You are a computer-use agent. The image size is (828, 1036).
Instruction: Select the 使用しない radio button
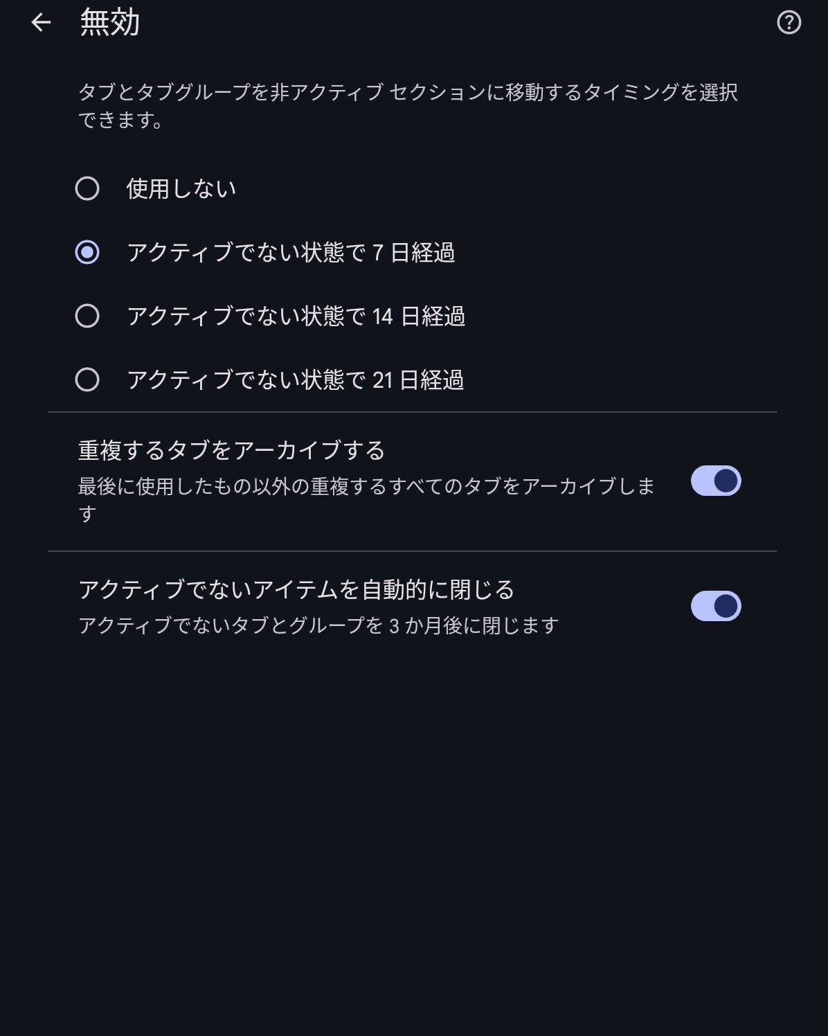coord(87,188)
